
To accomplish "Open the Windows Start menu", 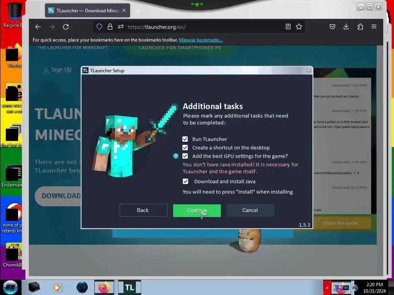I will 10,287.
